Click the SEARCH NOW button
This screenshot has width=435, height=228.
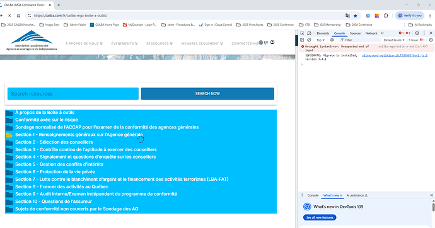coord(207,94)
